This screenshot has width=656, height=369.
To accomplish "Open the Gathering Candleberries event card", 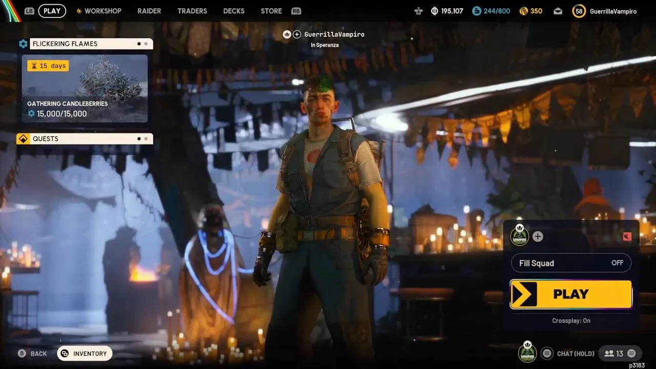I will pyautogui.click(x=85, y=89).
